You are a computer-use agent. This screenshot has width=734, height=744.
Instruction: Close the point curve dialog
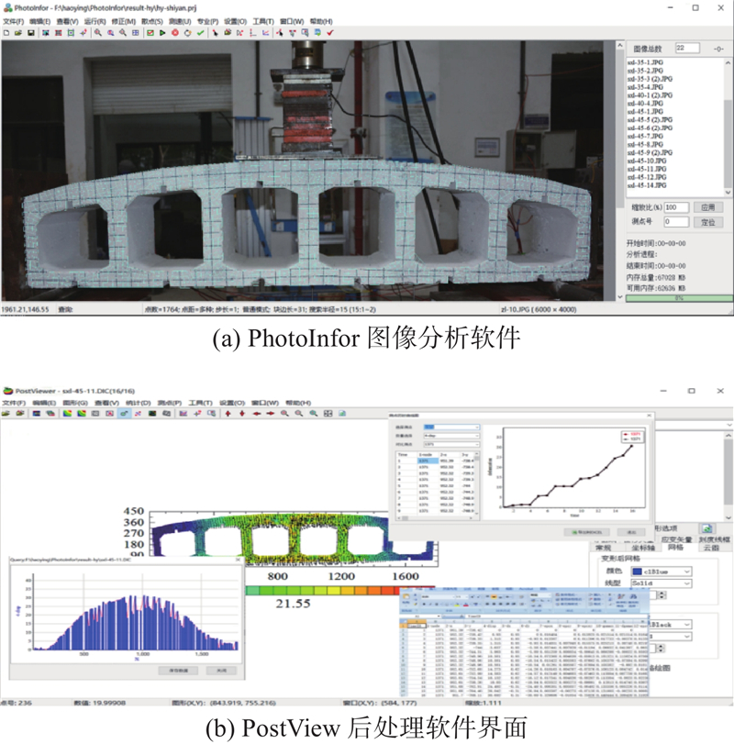pos(649,416)
